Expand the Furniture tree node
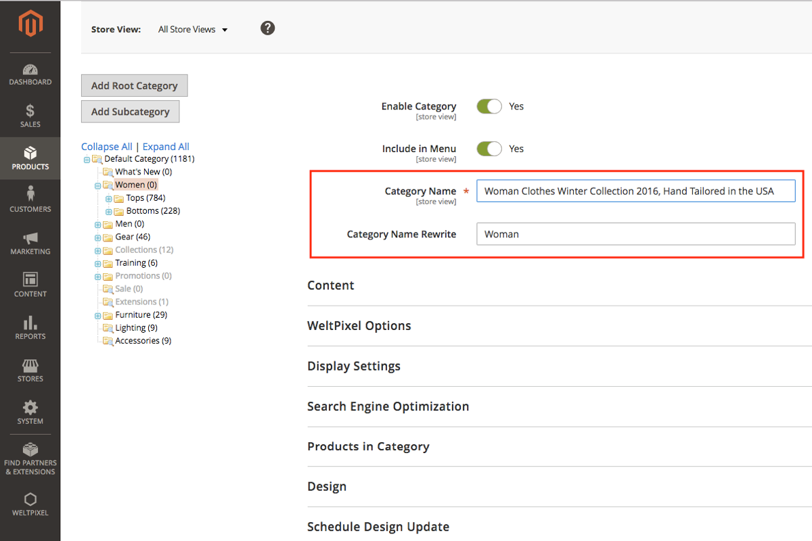 tap(98, 315)
